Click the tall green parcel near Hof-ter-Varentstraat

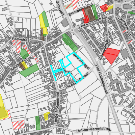click(x=38, y=123)
